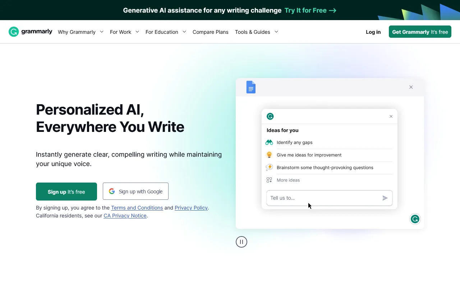Click the binoculars icon beside Identify any gaps
Screen dimensions: 460x299
(269, 142)
